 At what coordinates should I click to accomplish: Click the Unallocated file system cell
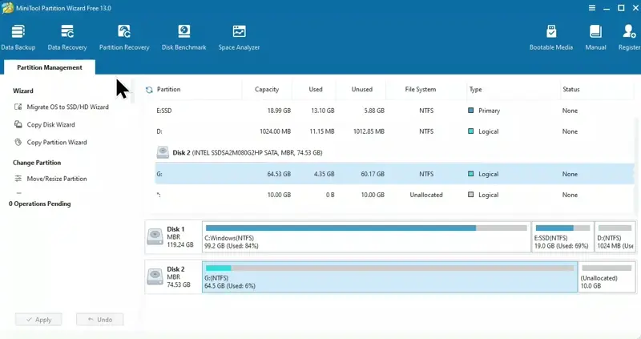coord(426,195)
